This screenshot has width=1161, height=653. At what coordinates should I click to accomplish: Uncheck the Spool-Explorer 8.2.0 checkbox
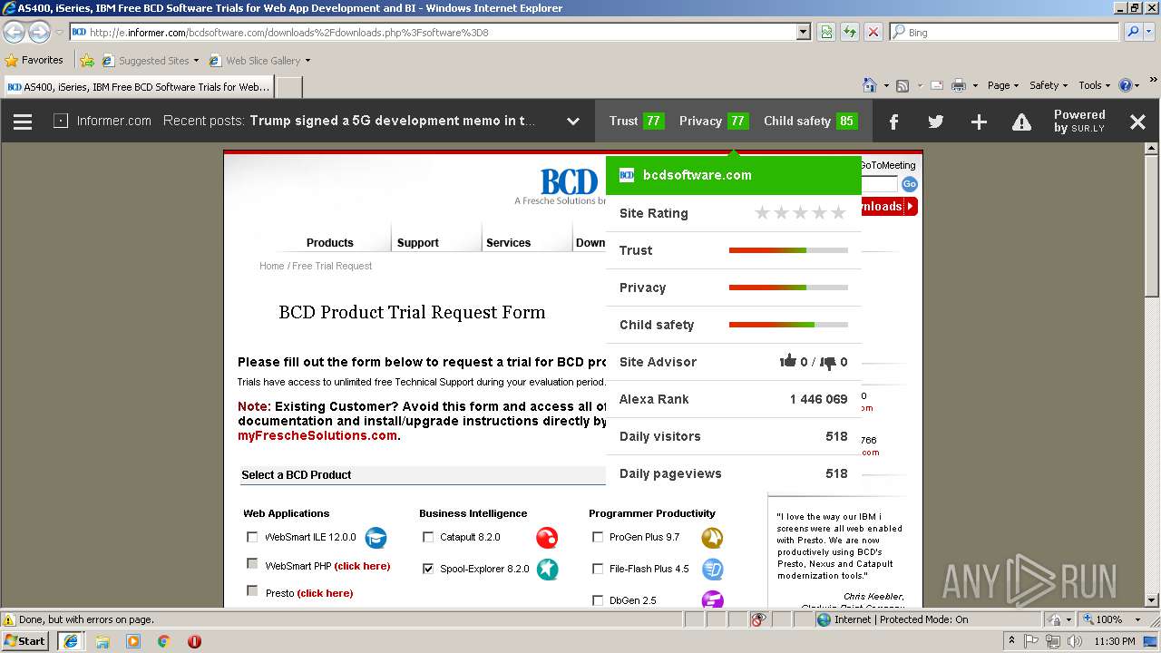[x=428, y=569]
